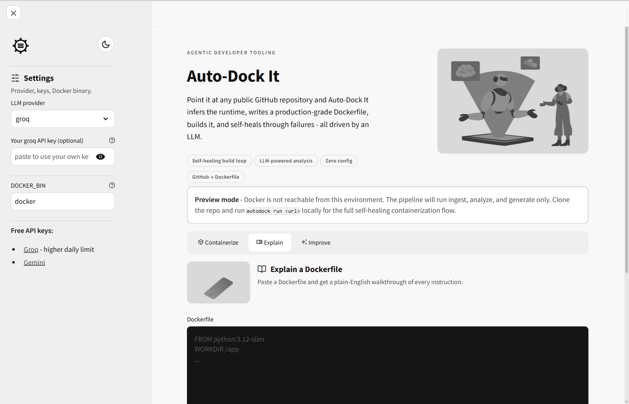Close the sidebar with the X button

[x=13, y=13]
